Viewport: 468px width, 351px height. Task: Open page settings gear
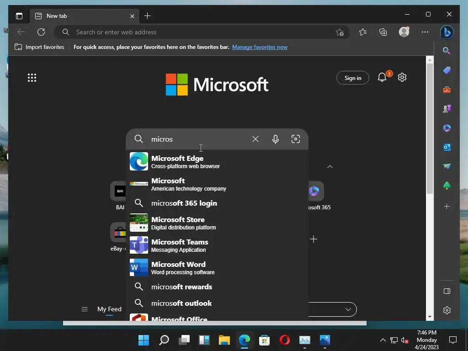[x=402, y=77]
